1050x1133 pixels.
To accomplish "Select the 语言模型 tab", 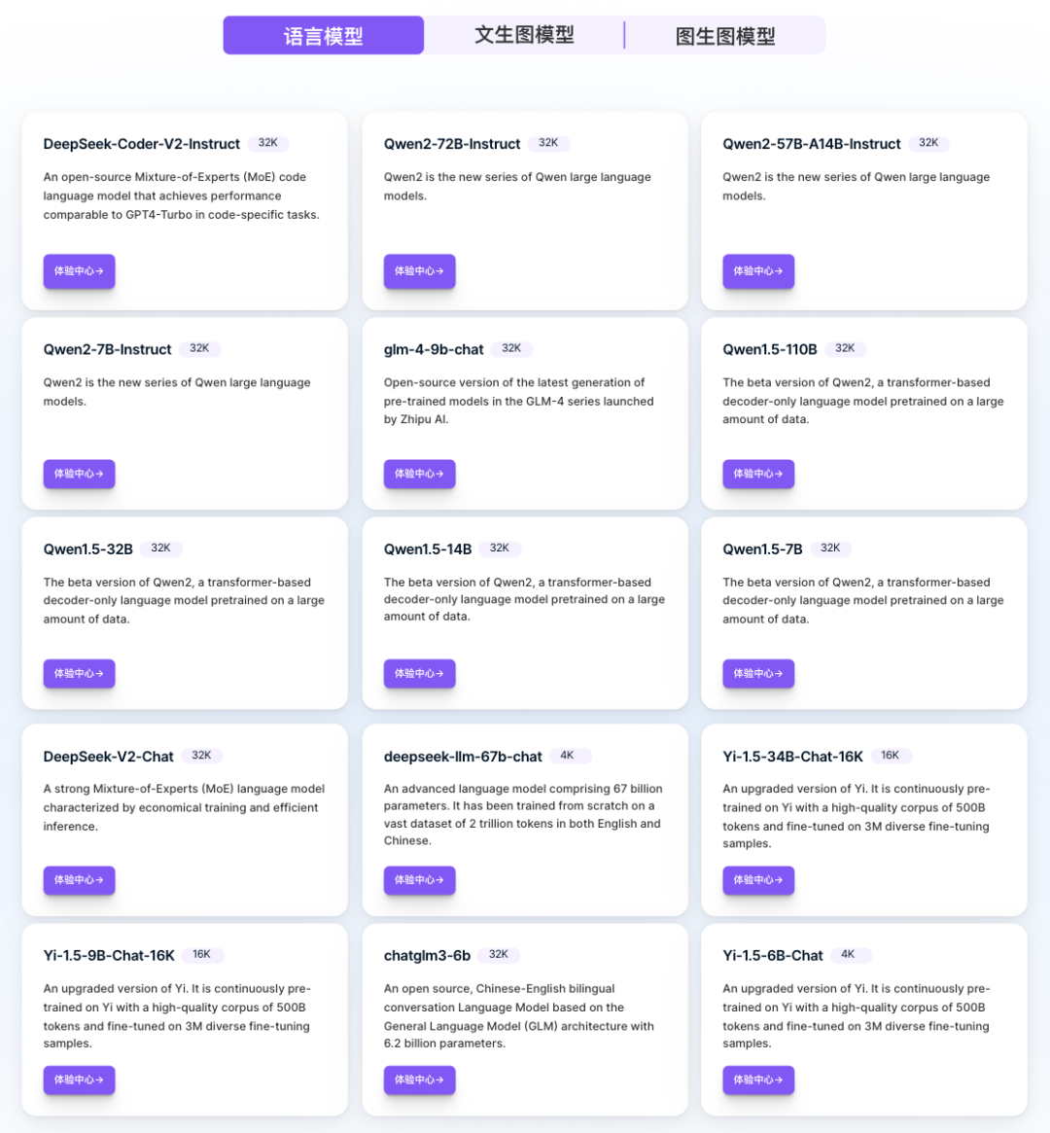I will (x=324, y=33).
